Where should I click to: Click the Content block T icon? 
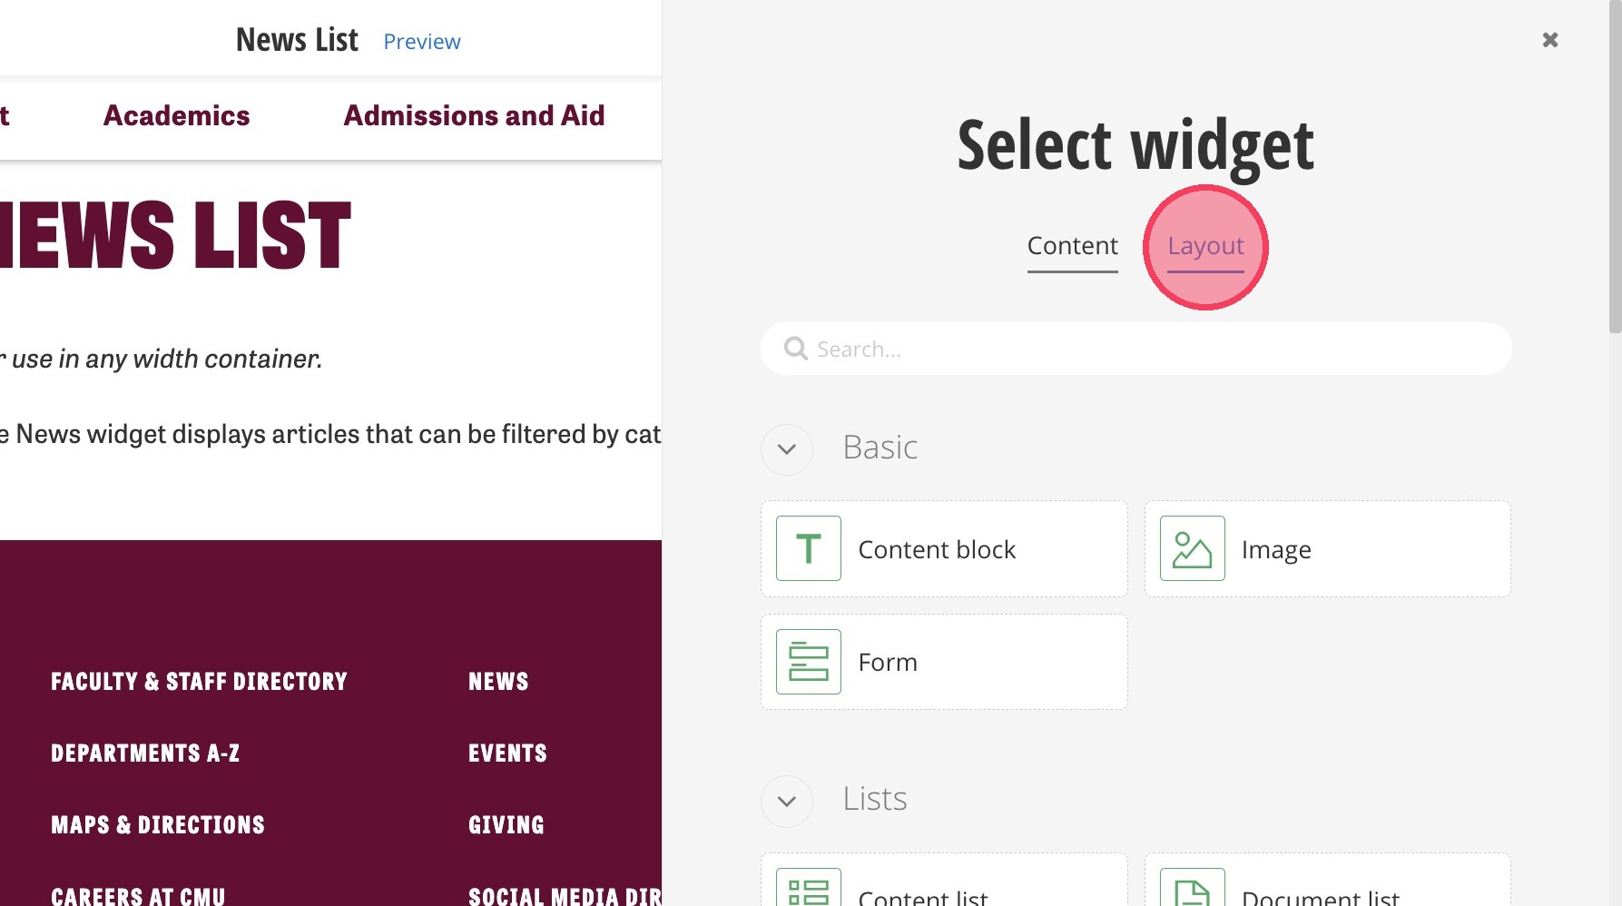pos(808,548)
